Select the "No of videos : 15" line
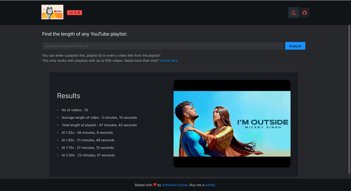 pyautogui.click(x=75, y=110)
